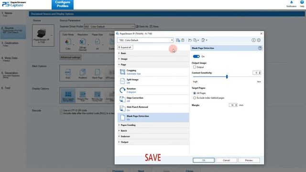The image size is (306, 172).
Task: Open the Split Image setting
Action: coord(153,81)
